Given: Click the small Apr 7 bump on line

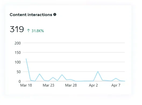Looking at the screenshot, I should coord(116,78).
